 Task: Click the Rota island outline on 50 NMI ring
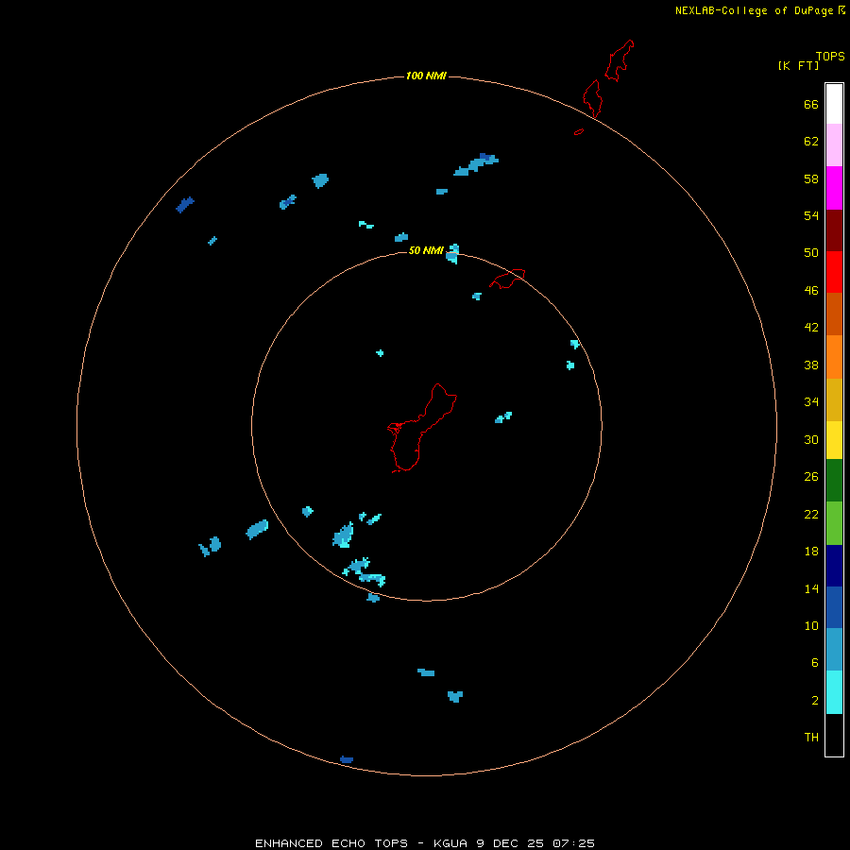point(507,279)
